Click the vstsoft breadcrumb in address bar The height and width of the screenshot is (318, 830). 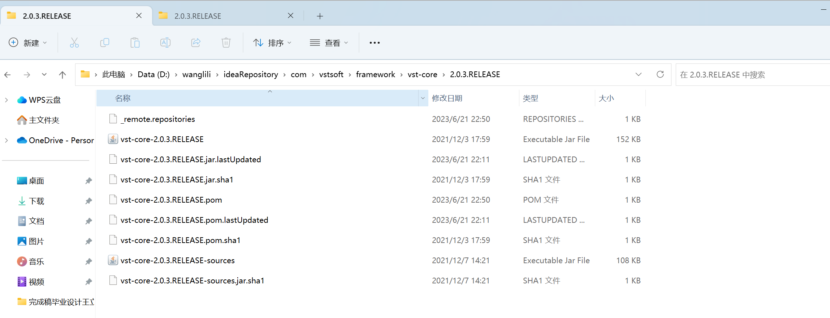coord(331,75)
